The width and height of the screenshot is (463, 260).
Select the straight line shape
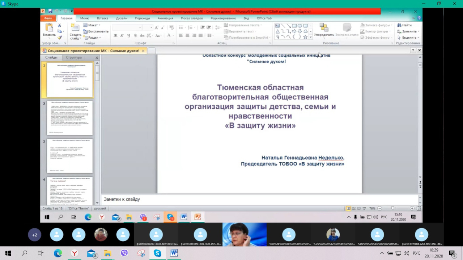coord(283,26)
